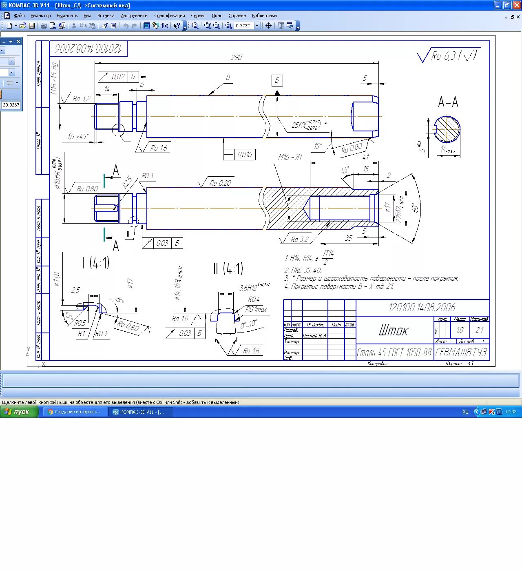Open the Справка menu
The image size is (522, 572).
pyautogui.click(x=237, y=16)
